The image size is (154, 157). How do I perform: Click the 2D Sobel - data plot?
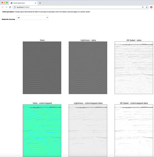click(134, 68)
